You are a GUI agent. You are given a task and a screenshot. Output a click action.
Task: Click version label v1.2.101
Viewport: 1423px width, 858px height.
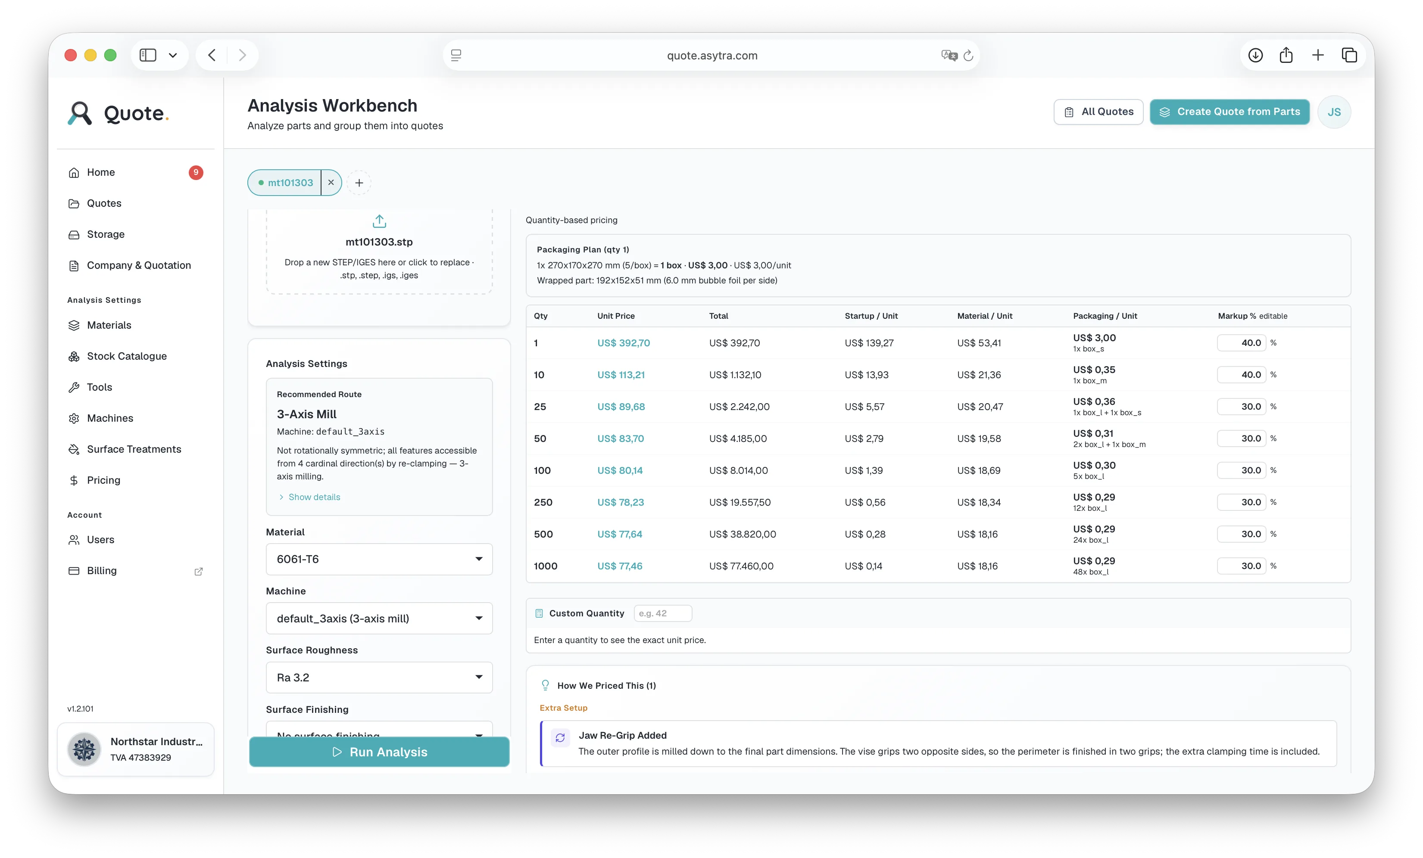[80, 709]
